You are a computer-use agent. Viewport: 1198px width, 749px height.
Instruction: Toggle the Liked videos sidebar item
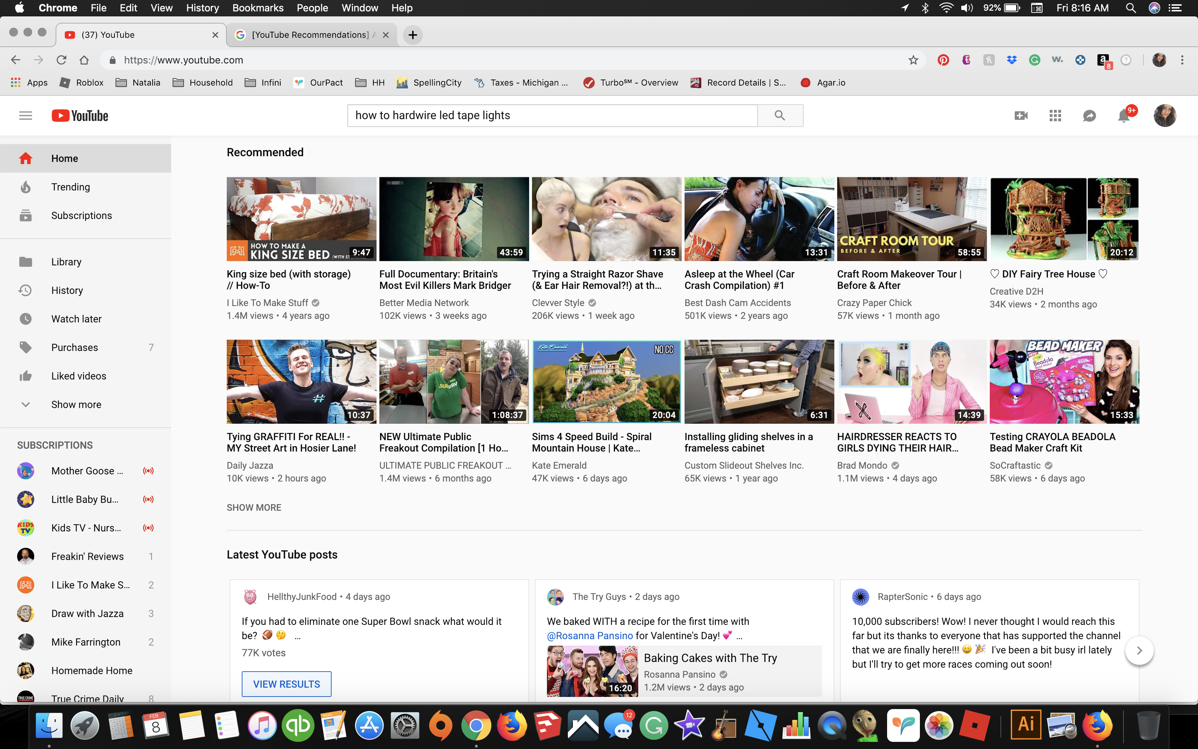(x=78, y=375)
